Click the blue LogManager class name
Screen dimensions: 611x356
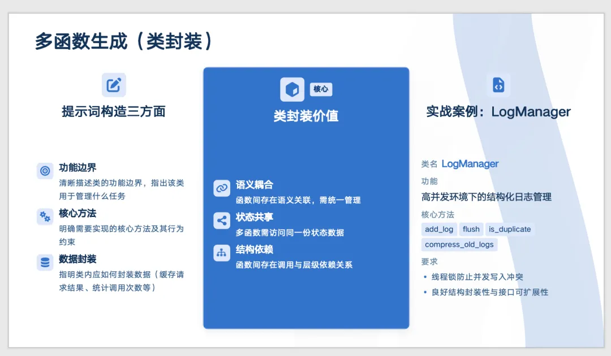(x=470, y=164)
